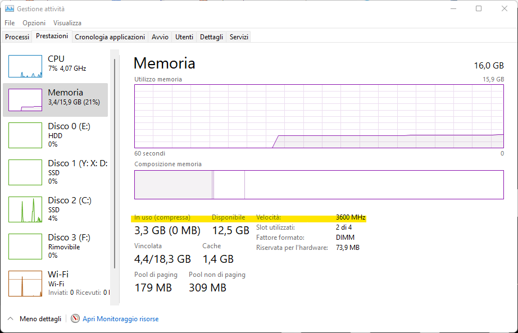518x333 pixels.
Task: Open the Visualizza menu
Action: pos(67,23)
